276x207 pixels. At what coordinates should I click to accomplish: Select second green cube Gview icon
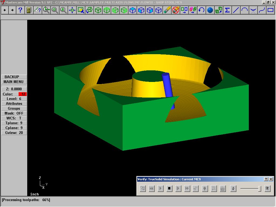pyautogui.click(x=106, y=10)
